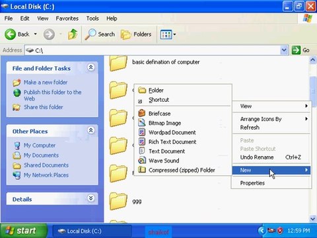Click the scrollbar up arrow
Screen dimensions: 317x238
[x=312, y=60]
